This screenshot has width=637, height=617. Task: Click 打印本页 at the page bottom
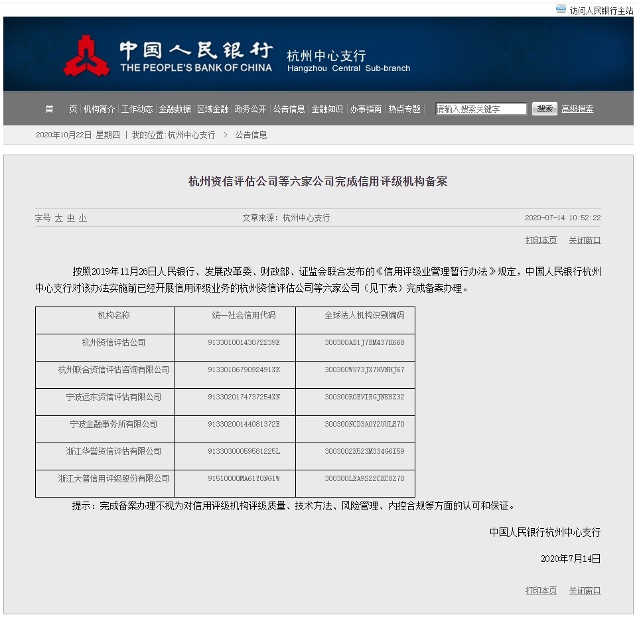(x=541, y=590)
